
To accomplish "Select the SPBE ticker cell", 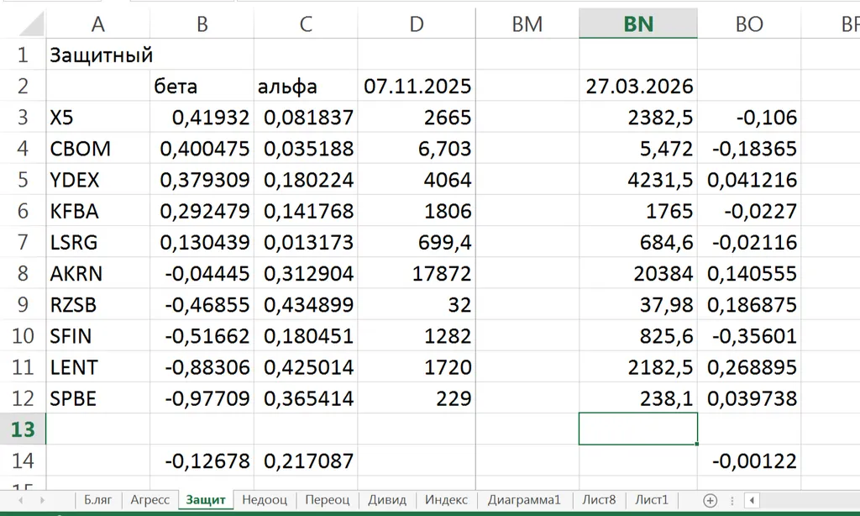I will click(x=97, y=398).
